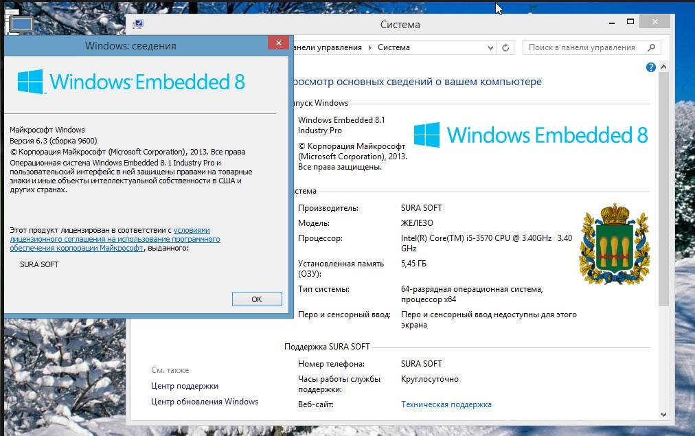The height and width of the screenshot is (436, 695).
Task: Click the SURA SOFT coat of arms logo
Action: coord(615,244)
